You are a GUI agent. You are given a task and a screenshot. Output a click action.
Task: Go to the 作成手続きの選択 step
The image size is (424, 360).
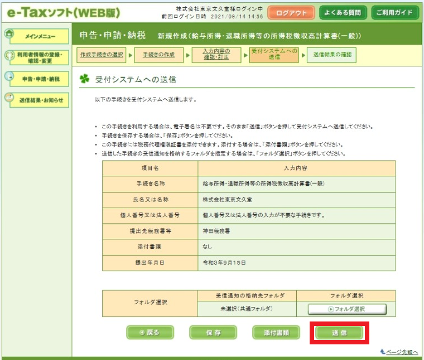click(101, 55)
